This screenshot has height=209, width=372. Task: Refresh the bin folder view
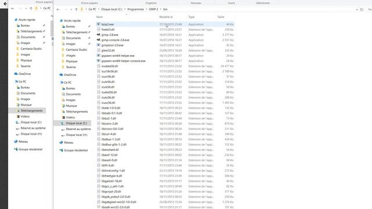click(362, 9)
